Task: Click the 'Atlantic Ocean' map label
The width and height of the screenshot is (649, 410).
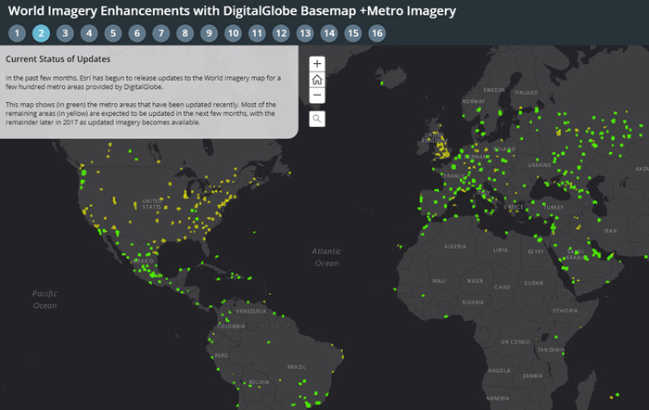Action: pos(326,257)
